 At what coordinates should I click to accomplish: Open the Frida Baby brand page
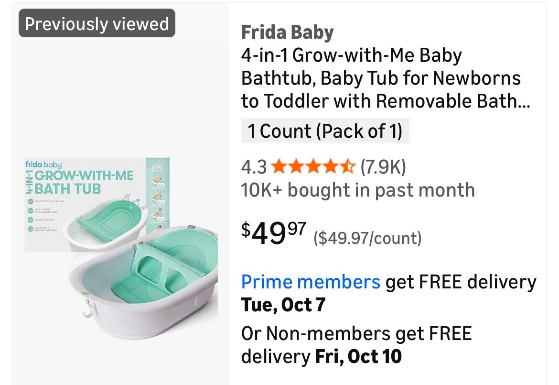pyautogui.click(x=288, y=32)
